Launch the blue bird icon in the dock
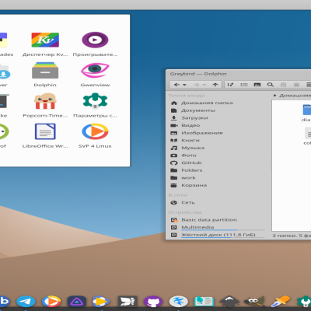311x311 pixels. [x=179, y=302]
